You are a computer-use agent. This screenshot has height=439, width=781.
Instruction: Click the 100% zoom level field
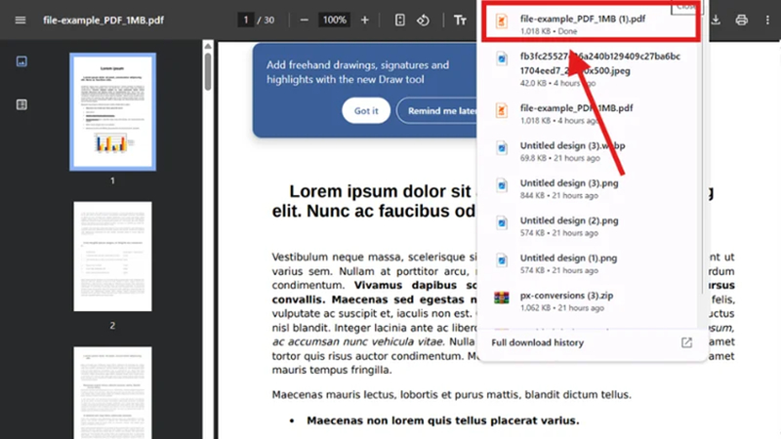(x=334, y=20)
